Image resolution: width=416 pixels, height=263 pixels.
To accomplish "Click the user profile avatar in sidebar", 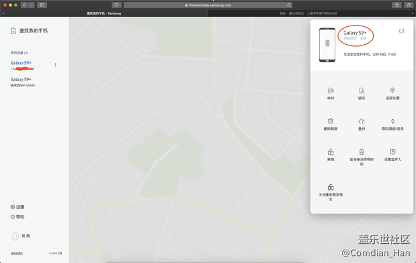I will pyautogui.click(x=14, y=237).
